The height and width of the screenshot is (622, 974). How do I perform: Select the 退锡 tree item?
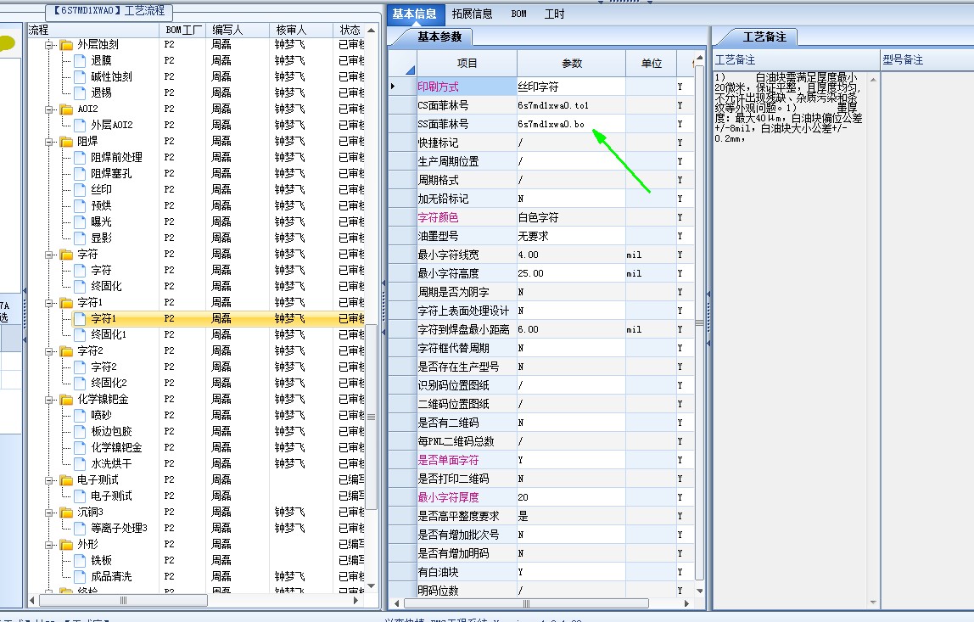tap(101, 92)
